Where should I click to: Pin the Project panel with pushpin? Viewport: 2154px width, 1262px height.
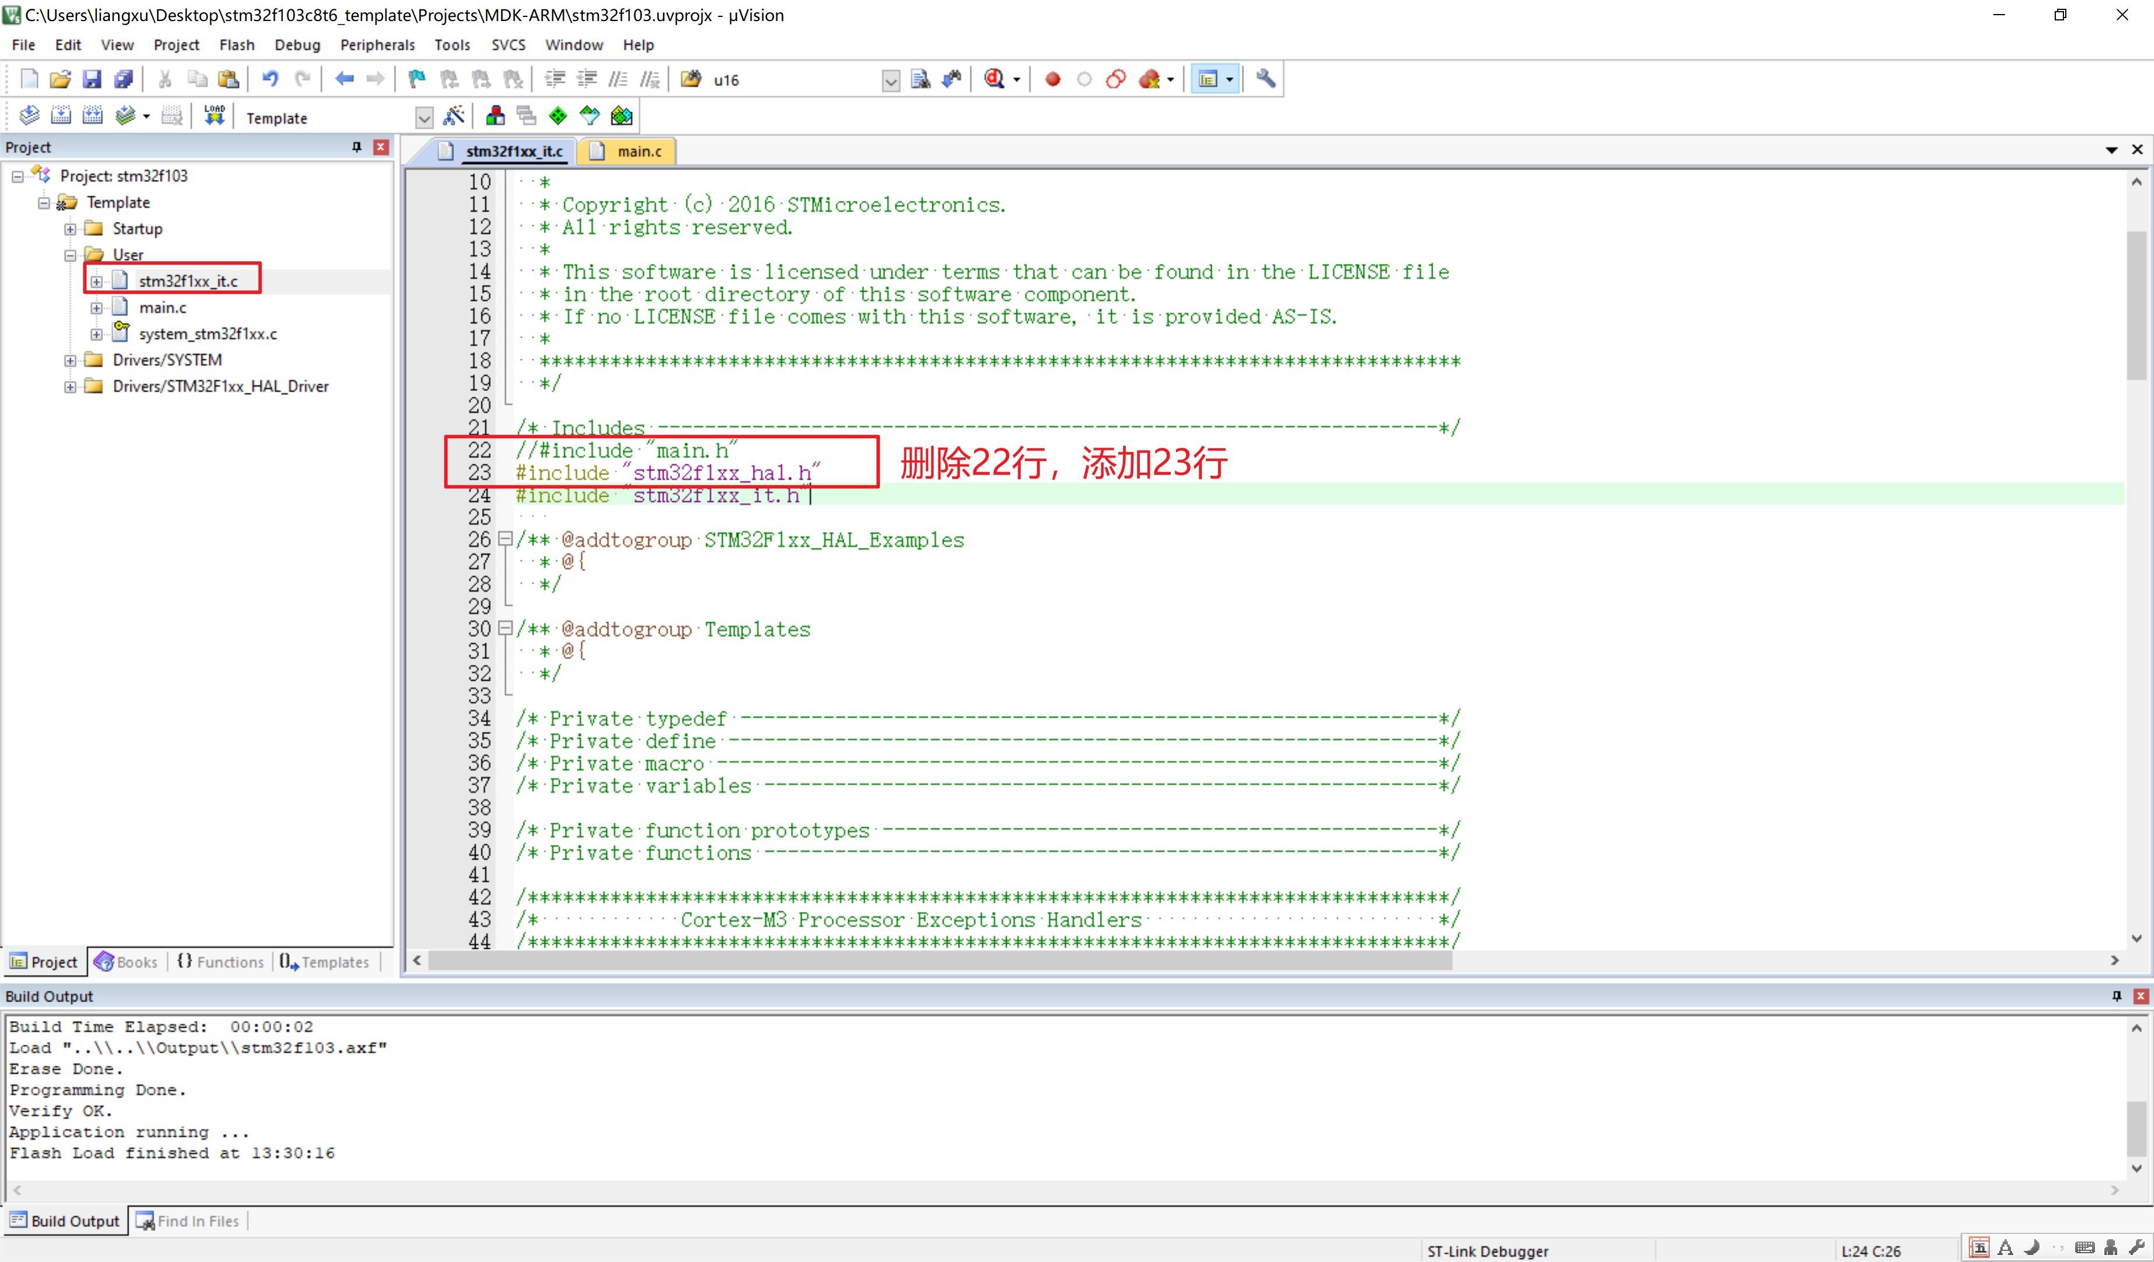pyautogui.click(x=356, y=147)
